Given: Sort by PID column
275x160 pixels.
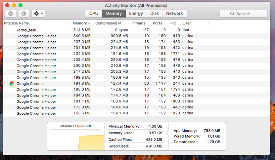Looking at the screenshot, I should click(173, 23).
